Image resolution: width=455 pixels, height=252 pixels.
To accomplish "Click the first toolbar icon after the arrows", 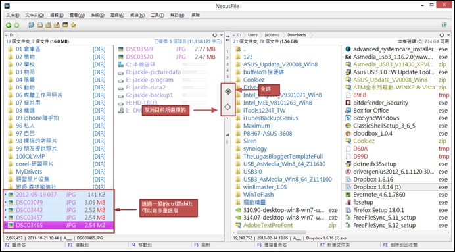I will point(32,25).
